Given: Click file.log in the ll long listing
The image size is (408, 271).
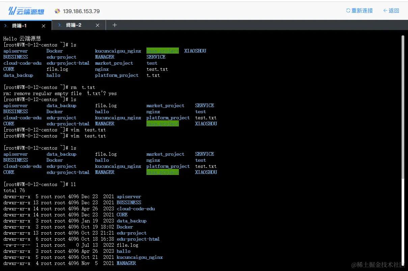Looking at the screenshot, I should click(x=128, y=245).
